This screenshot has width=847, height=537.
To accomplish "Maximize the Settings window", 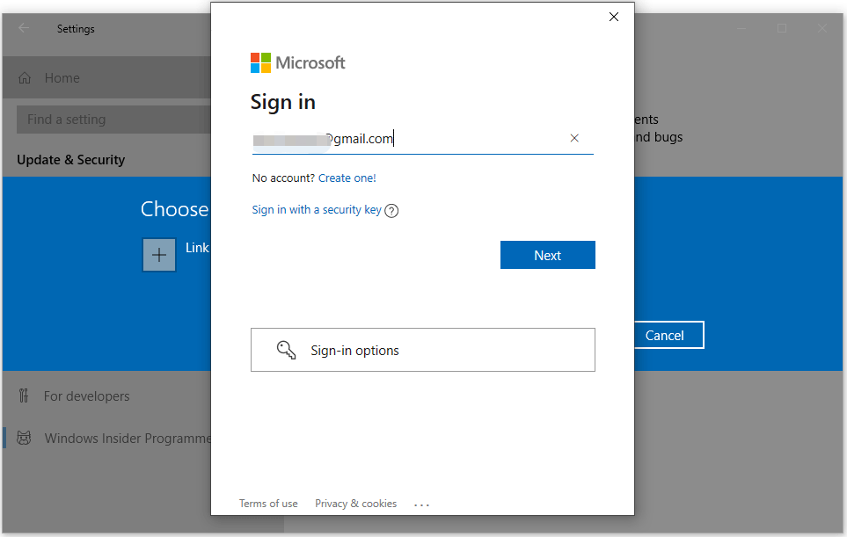I will [782, 28].
